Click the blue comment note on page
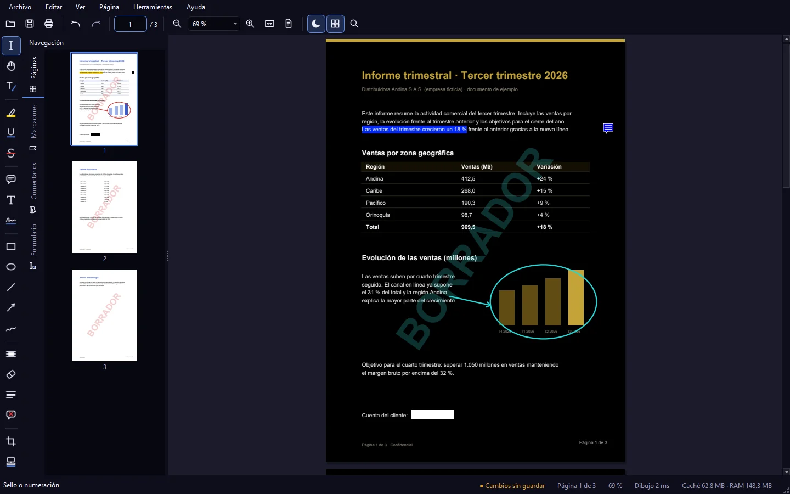The width and height of the screenshot is (790, 494). pos(608,128)
